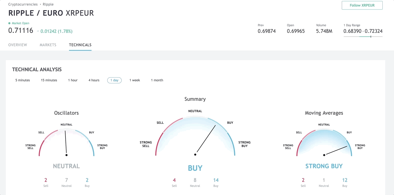Pick the 1 week timeframe
Screen dimensions: 394x195
point(135,80)
